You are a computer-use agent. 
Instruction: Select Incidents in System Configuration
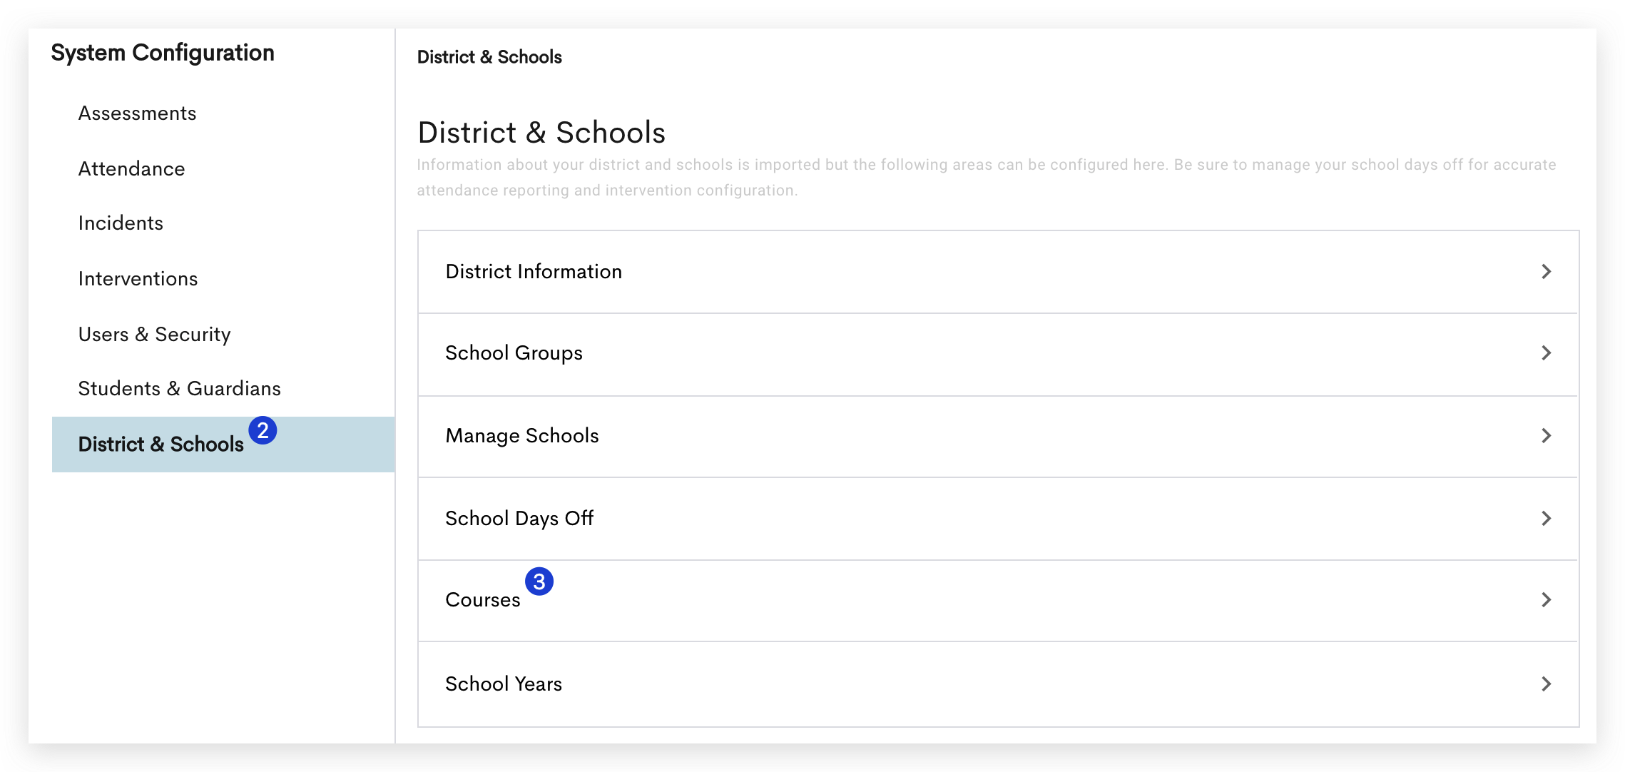(x=121, y=223)
